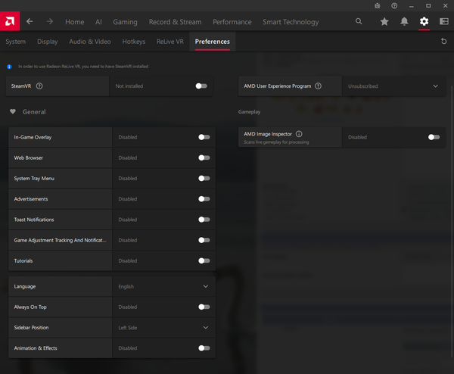Go back with the left arrow icon
Viewport: 454px width, 374px height.
coord(30,21)
